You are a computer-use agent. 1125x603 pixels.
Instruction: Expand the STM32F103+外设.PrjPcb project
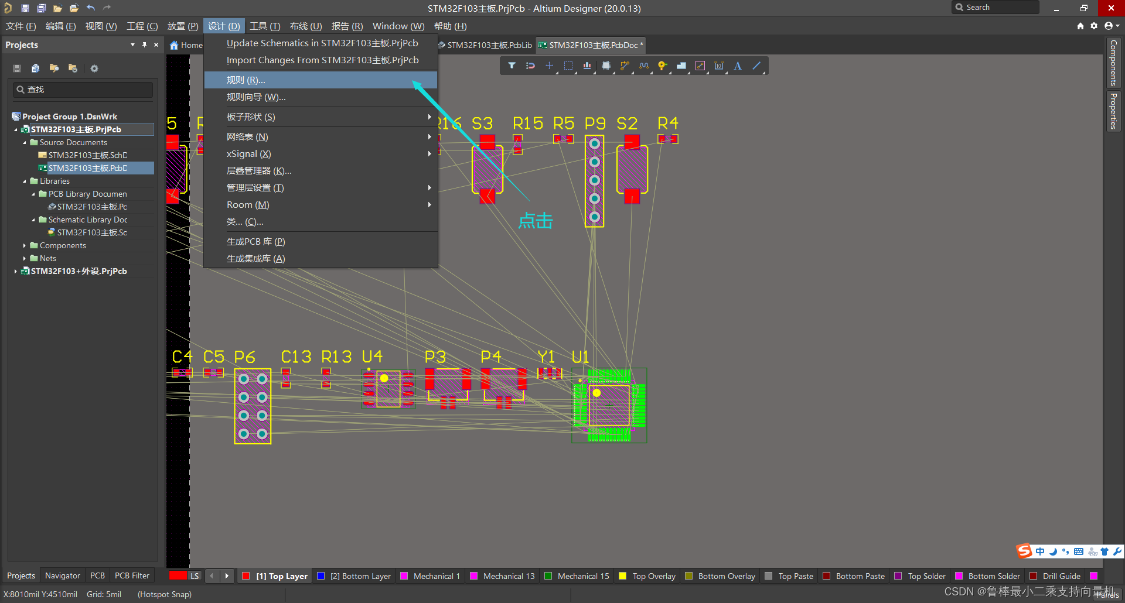(15, 272)
